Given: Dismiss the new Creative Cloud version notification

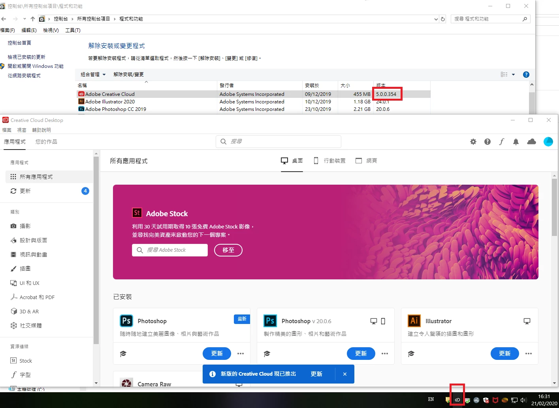Looking at the screenshot, I should 345,374.
